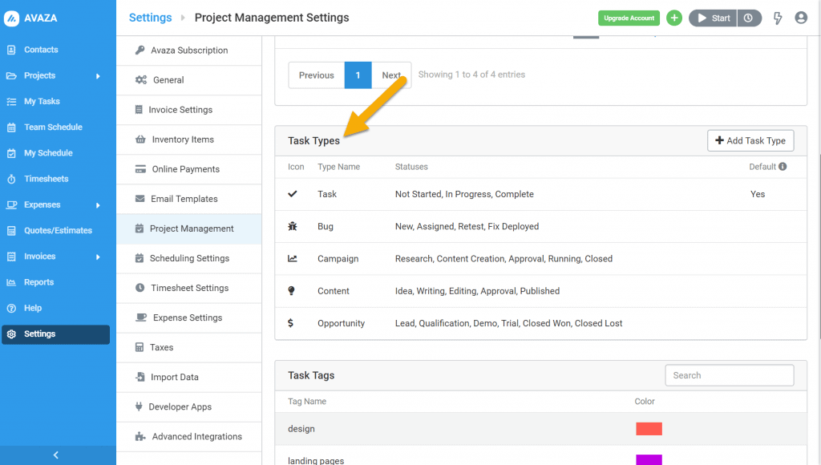Click the design tag red color swatch
The width and height of the screenshot is (821, 465).
tap(649, 429)
